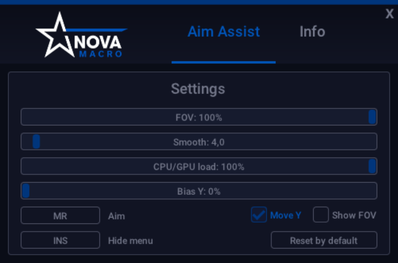This screenshot has width=398, height=263.
Task: Click the Smooth: 4,0 slider track
Action: (199, 141)
